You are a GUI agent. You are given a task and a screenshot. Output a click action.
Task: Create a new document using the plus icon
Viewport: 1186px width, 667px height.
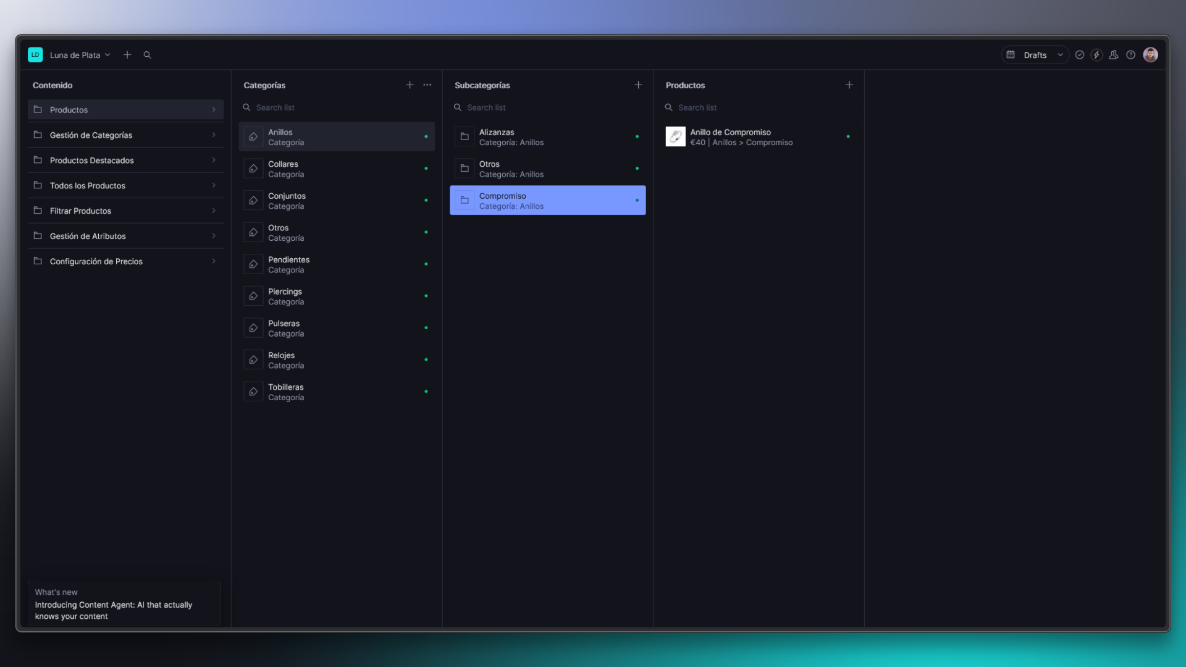coord(127,55)
